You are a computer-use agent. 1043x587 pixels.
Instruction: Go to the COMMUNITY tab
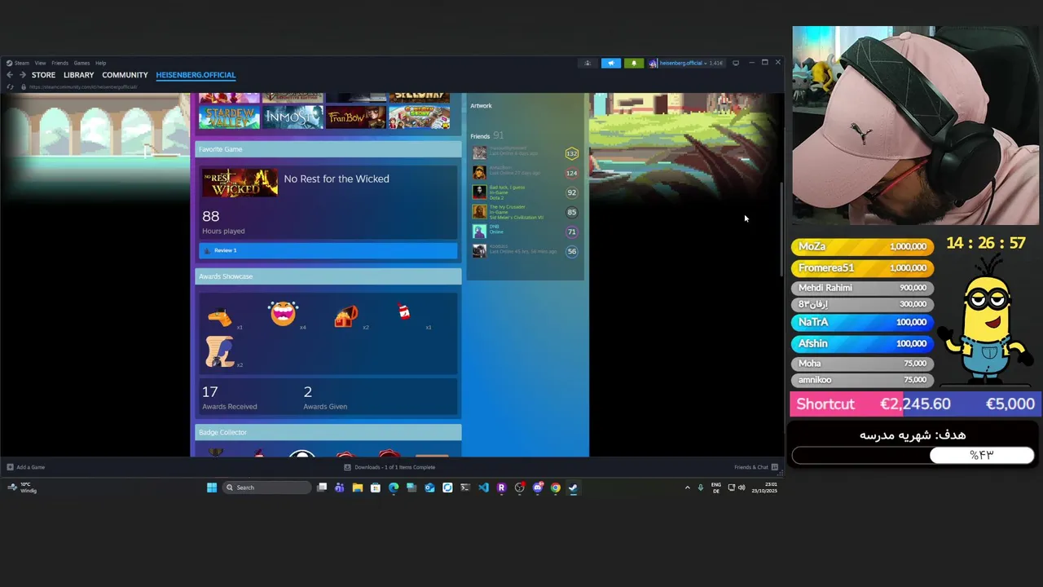coord(125,75)
